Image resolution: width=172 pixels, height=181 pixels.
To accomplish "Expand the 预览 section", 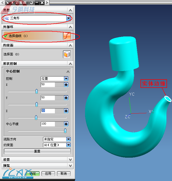I will pyautogui.click(x=70, y=166).
